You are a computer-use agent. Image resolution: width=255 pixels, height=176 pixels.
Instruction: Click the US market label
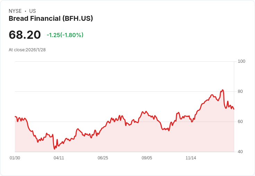[33, 11]
